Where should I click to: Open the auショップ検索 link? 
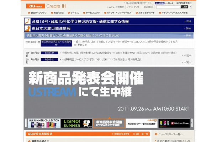[115, 7]
